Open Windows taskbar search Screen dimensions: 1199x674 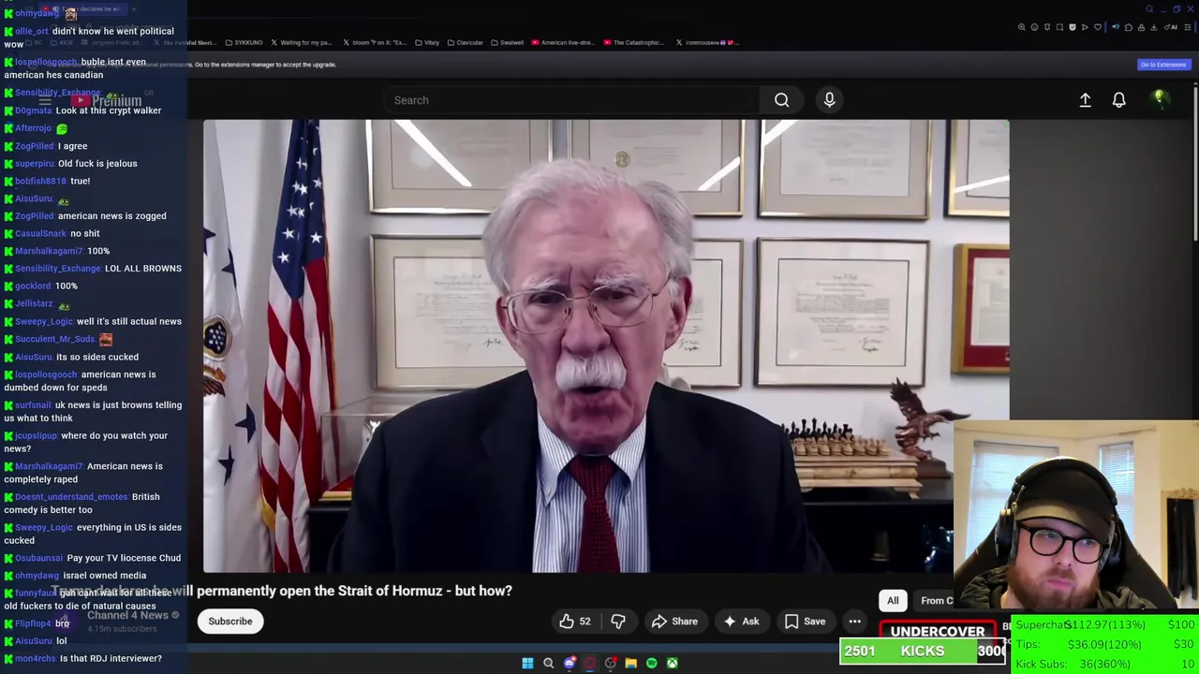pos(548,663)
